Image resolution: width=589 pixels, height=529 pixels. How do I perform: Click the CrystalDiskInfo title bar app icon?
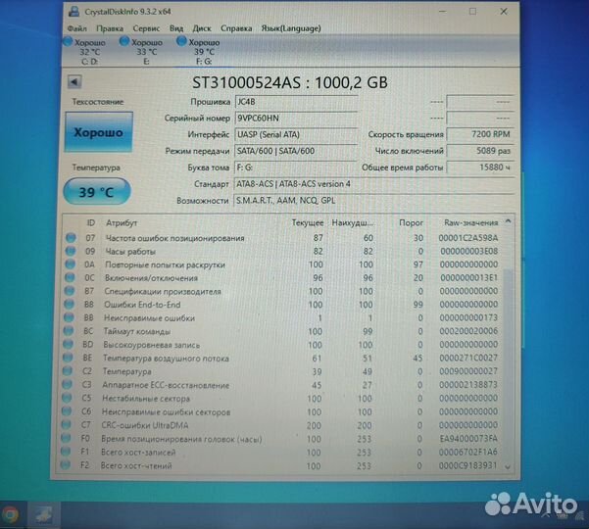(74, 11)
